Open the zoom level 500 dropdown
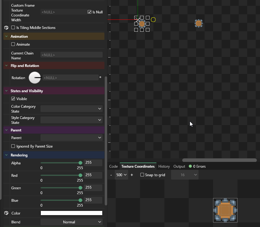260x227 pixels. tap(121, 175)
